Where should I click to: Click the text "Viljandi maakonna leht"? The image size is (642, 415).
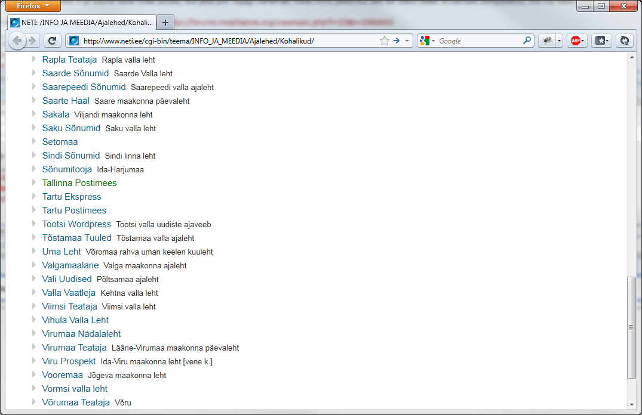(x=113, y=115)
